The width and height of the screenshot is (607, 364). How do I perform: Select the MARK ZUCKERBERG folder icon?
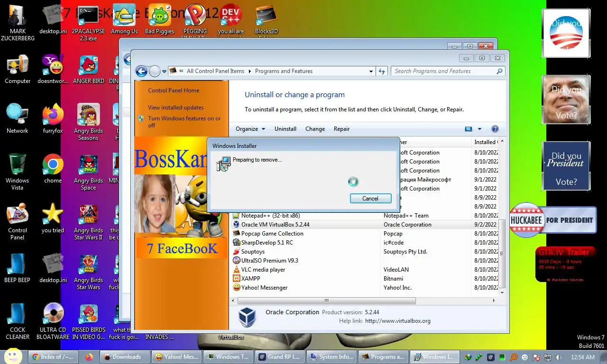18,23
